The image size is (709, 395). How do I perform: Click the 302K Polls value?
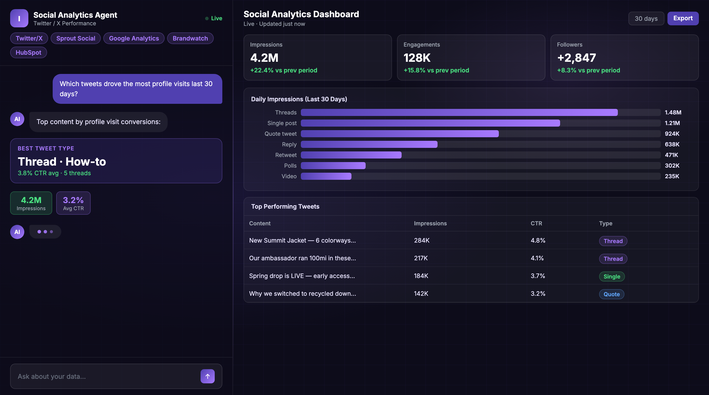click(672, 166)
